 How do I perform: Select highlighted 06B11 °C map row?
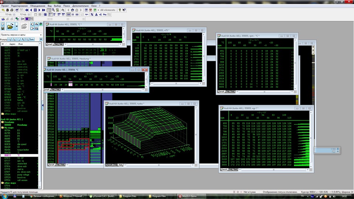19,155
